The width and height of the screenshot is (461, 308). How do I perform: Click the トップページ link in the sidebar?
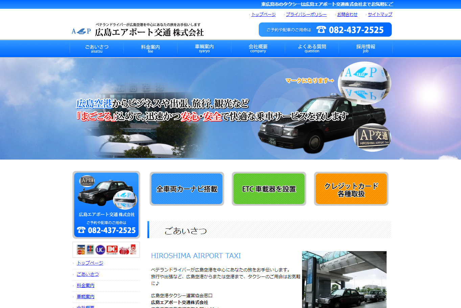click(x=90, y=263)
